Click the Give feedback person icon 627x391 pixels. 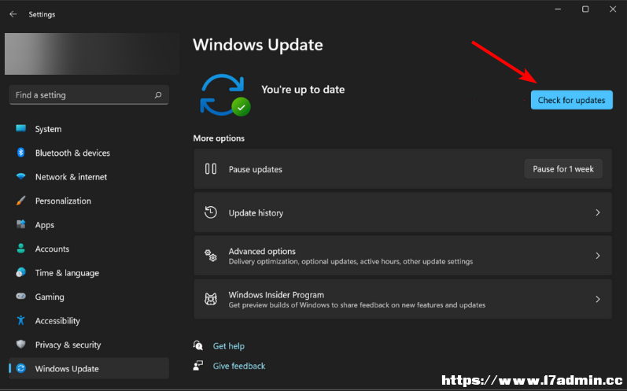coord(198,365)
